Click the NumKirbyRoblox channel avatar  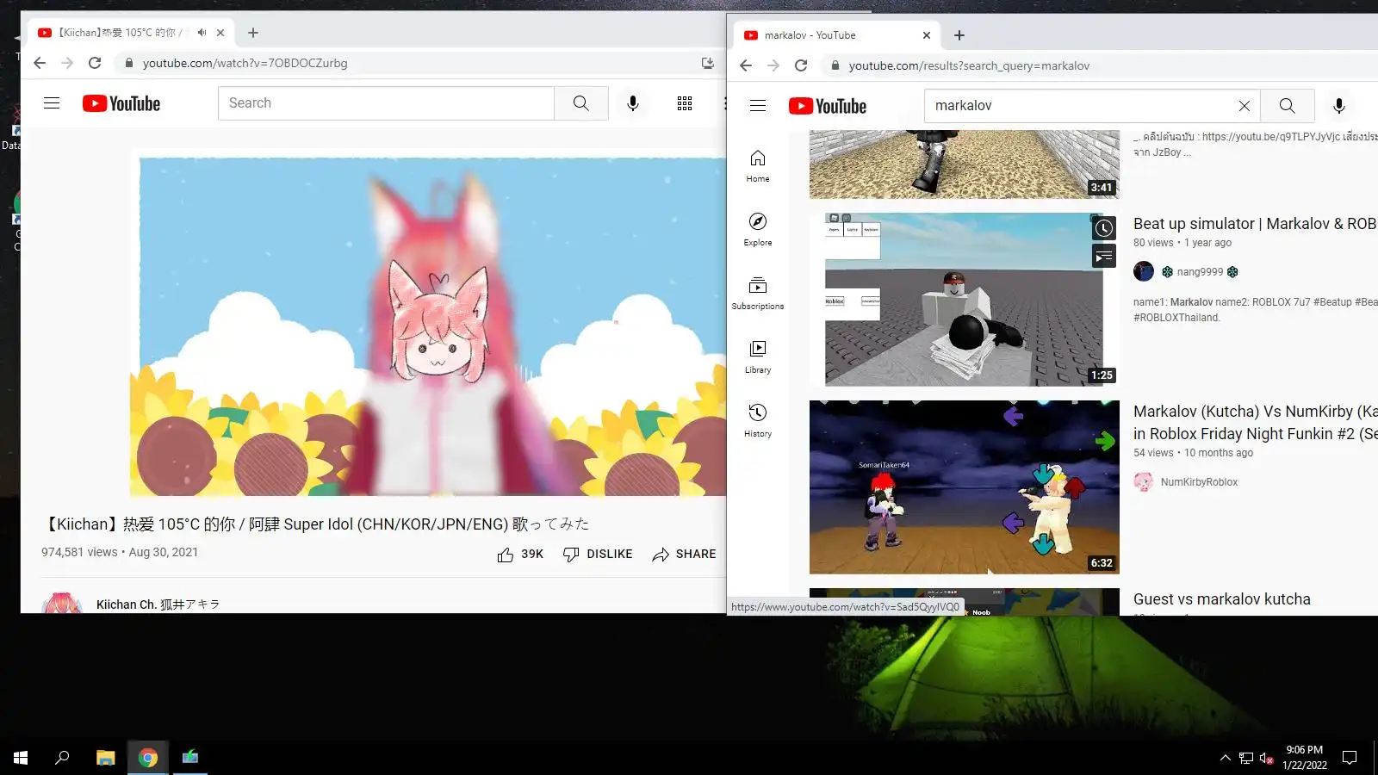point(1144,482)
